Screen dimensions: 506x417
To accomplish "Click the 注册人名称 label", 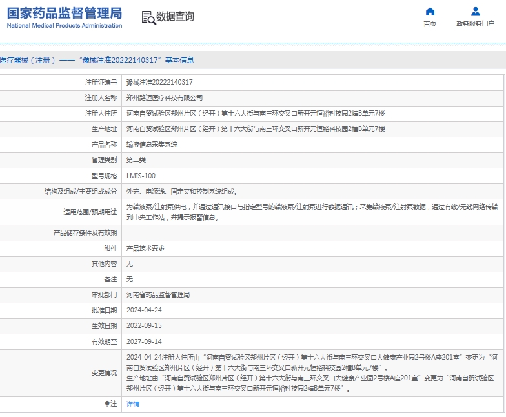I will point(101,98).
